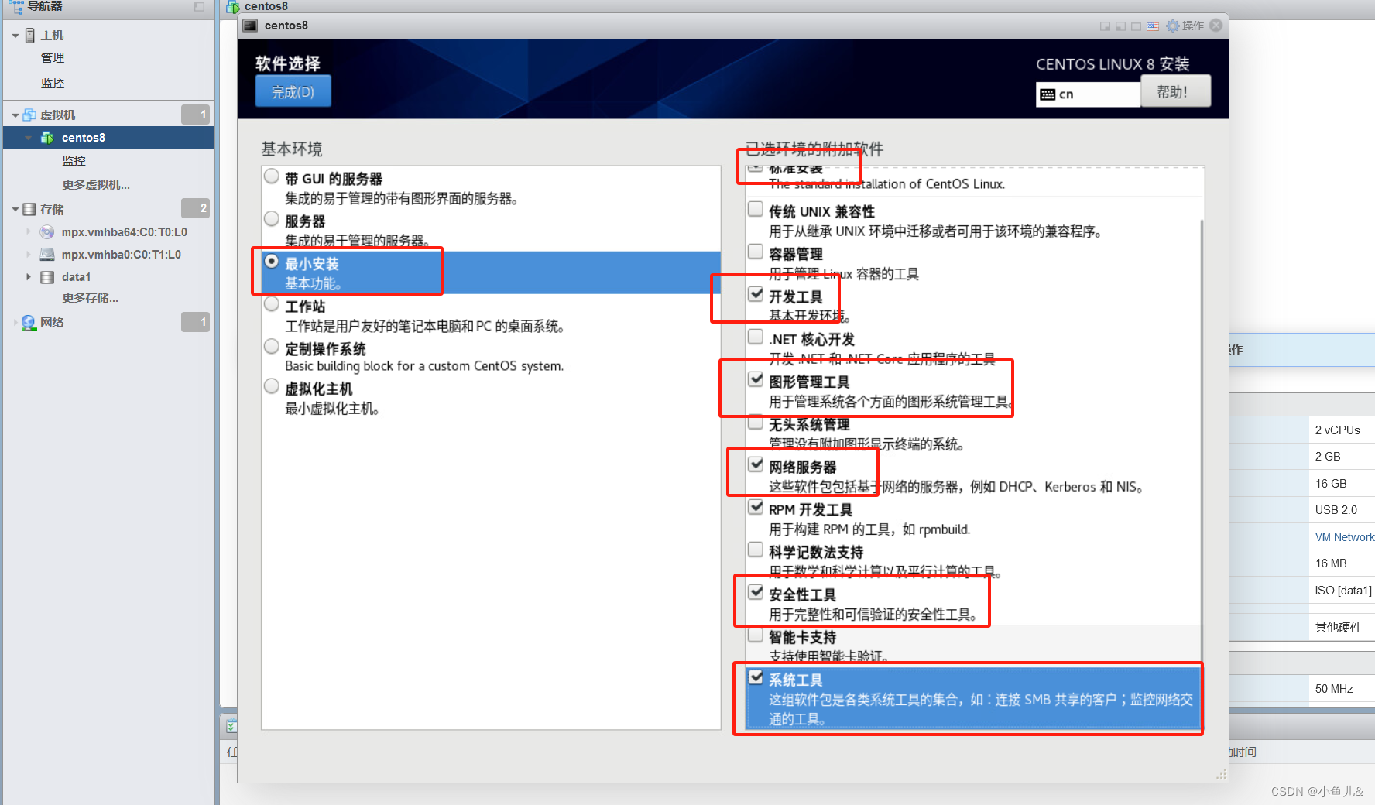Click the 网络 count badge 1
1375x805 pixels.
point(195,322)
